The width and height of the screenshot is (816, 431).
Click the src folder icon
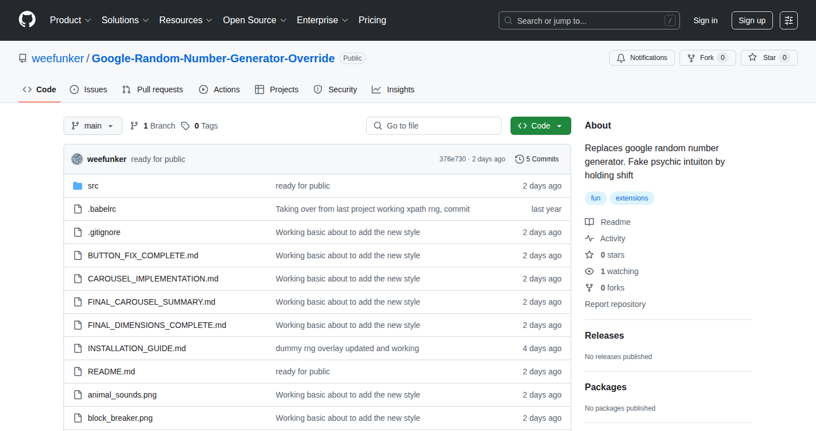point(78,186)
